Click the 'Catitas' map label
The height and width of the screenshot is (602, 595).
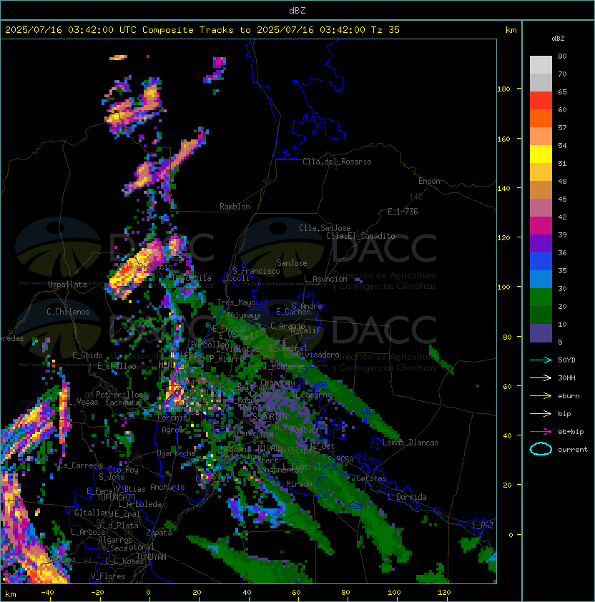(371, 479)
